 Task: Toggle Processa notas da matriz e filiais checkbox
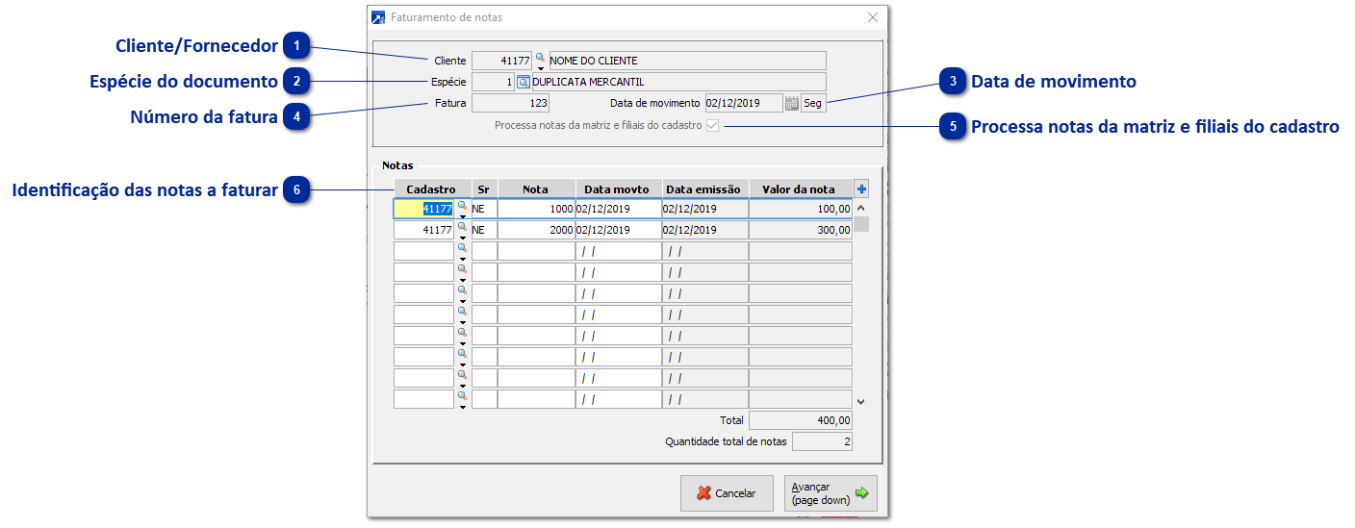(x=712, y=126)
